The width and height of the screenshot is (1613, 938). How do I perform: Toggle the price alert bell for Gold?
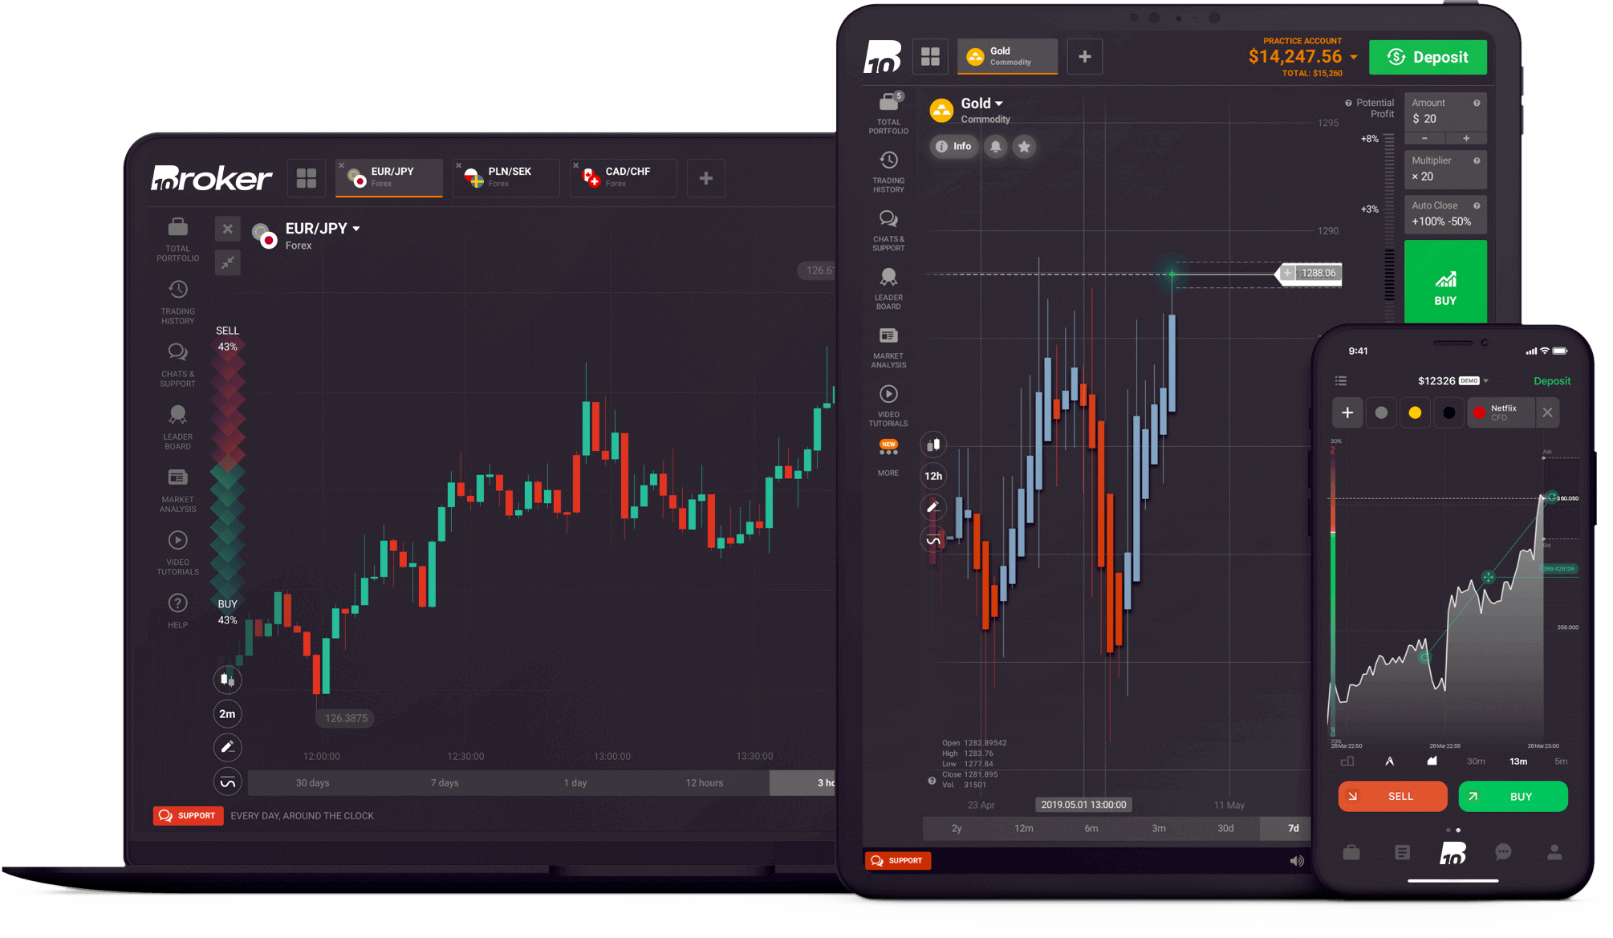point(995,146)
